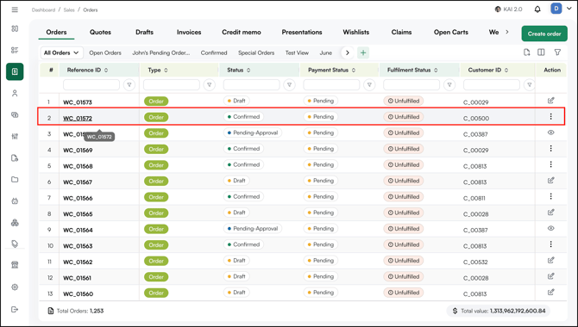Add a new view with plus icon
This screenshot has width=578, height=327.
(363, 52)
